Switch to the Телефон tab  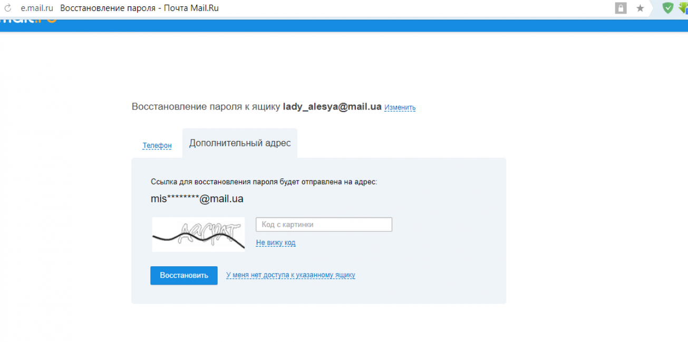pyautogui.click(x=157, y=146)
